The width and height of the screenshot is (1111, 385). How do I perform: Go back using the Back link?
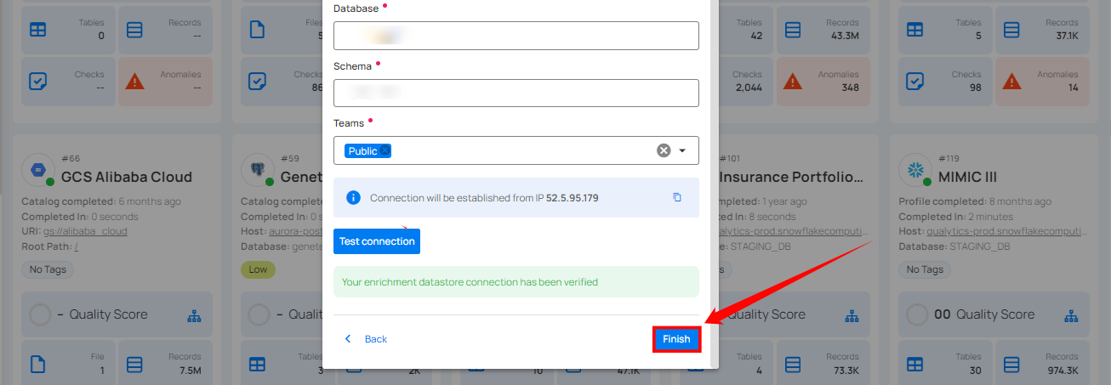click(367, 339)
